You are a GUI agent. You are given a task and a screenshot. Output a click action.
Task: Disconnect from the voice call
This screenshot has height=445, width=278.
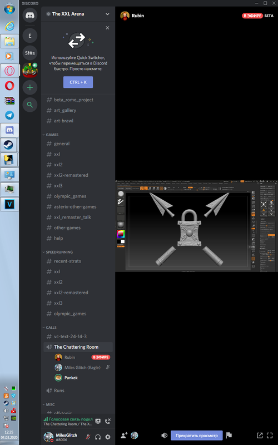click(x=108, y=421)
